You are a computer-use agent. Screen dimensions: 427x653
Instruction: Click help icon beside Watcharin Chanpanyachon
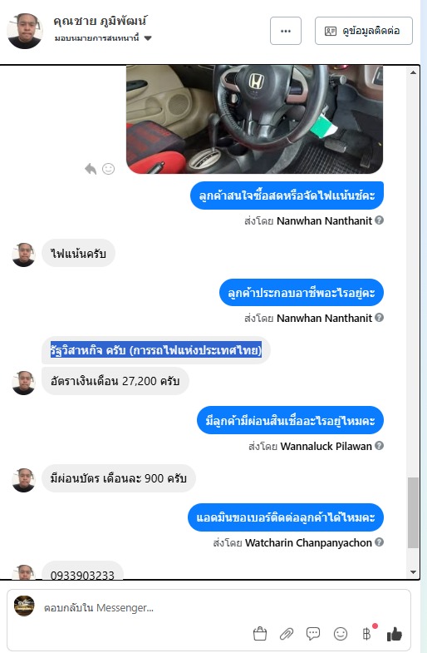379,542
